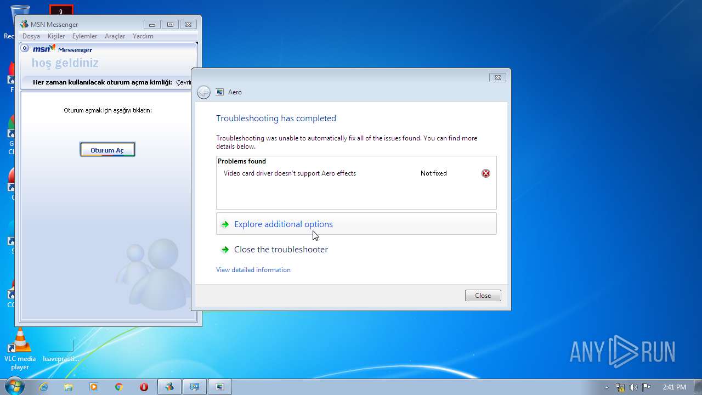The width and height of the screenshot is (702, 395).
Task: Select Explore additional options
Action: click(356, 224)
